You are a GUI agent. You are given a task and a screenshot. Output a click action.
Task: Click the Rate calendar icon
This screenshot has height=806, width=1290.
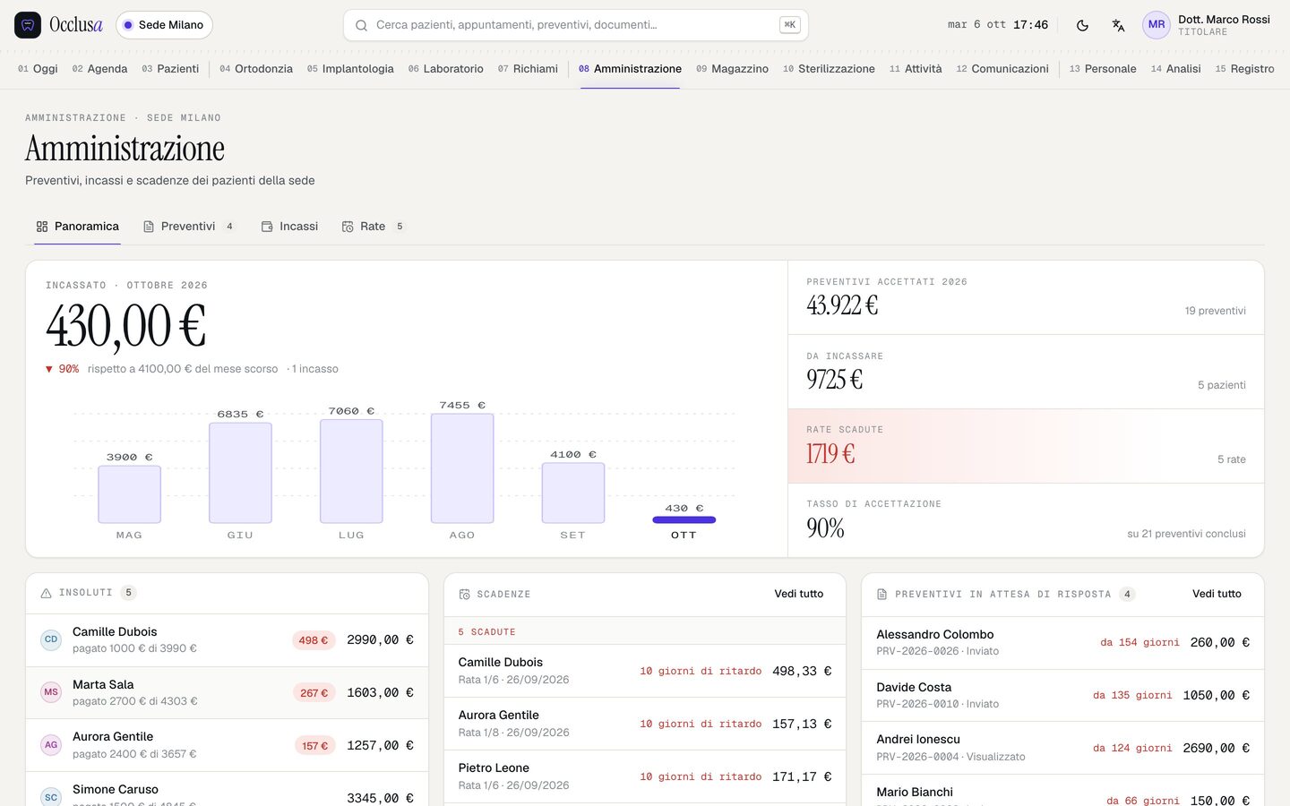[x=348, y=227]
